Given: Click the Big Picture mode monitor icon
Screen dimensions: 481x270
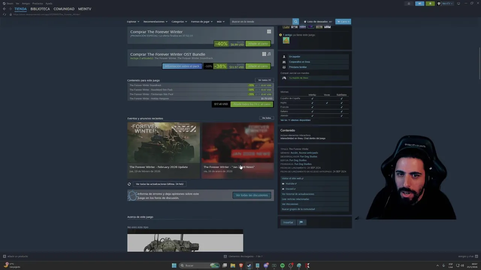Looking at the screenshot, I should pyautogui.click(x=458, y=3).
